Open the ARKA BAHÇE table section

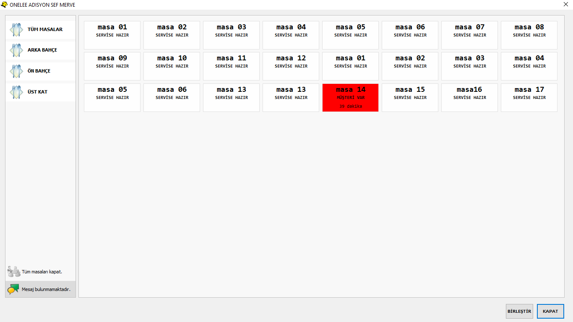pos(40,50)
